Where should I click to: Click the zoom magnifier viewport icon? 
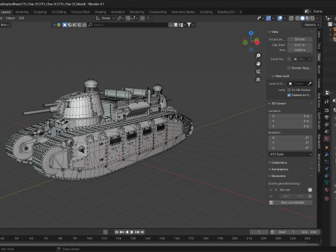258,55
